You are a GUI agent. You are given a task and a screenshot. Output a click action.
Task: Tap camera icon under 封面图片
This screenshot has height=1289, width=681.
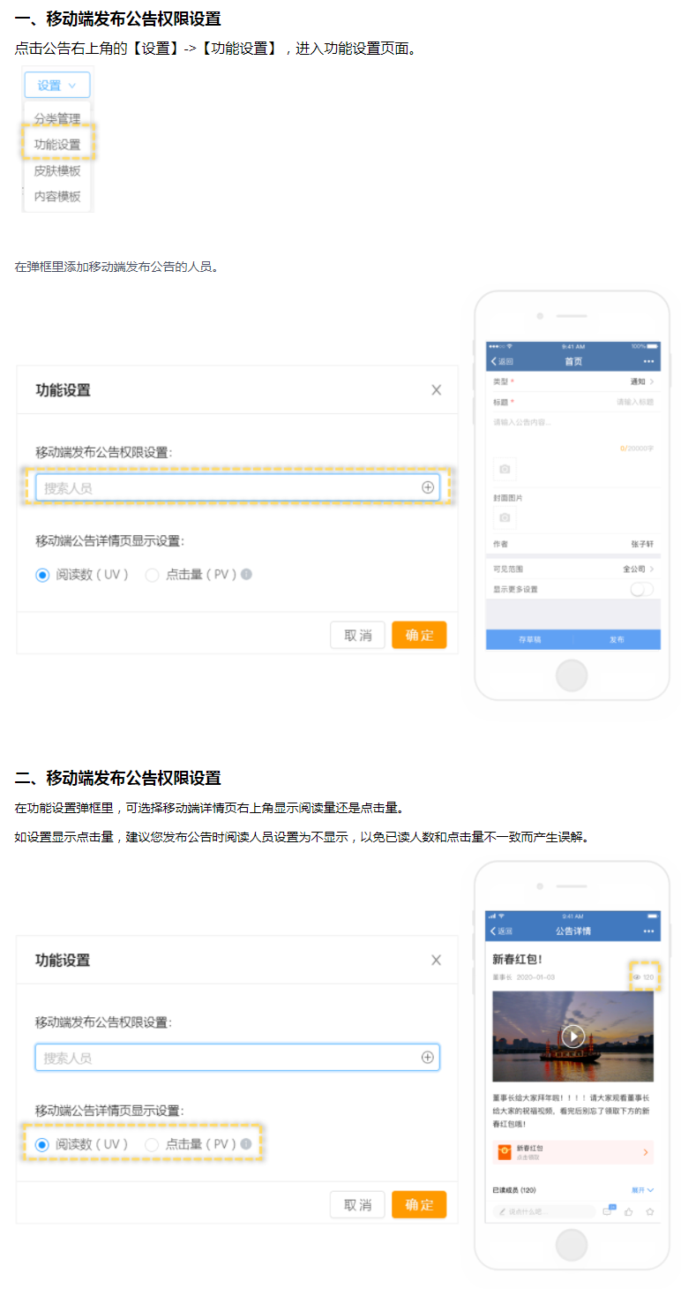point(505,517)
